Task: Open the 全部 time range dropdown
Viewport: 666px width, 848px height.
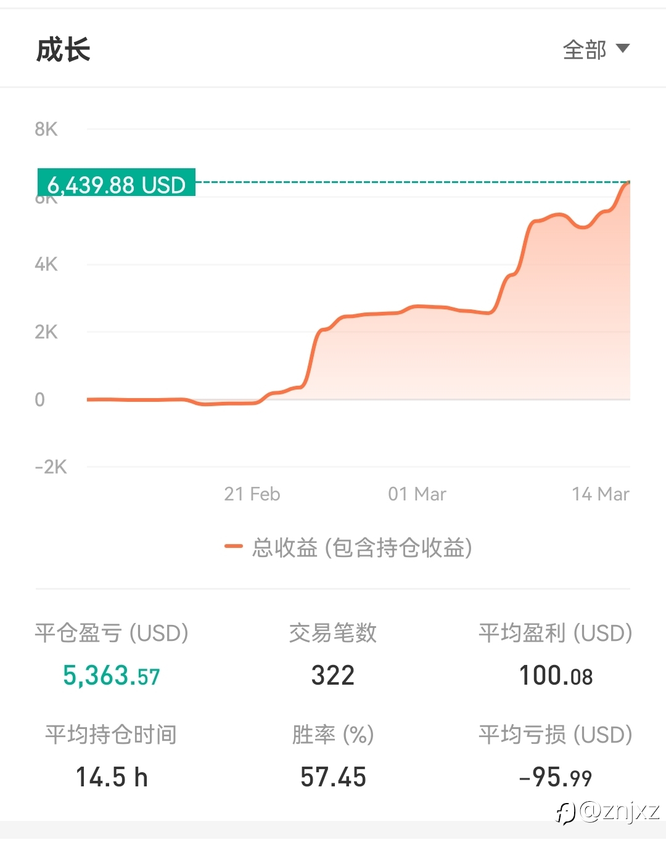Action: point(585,49)
